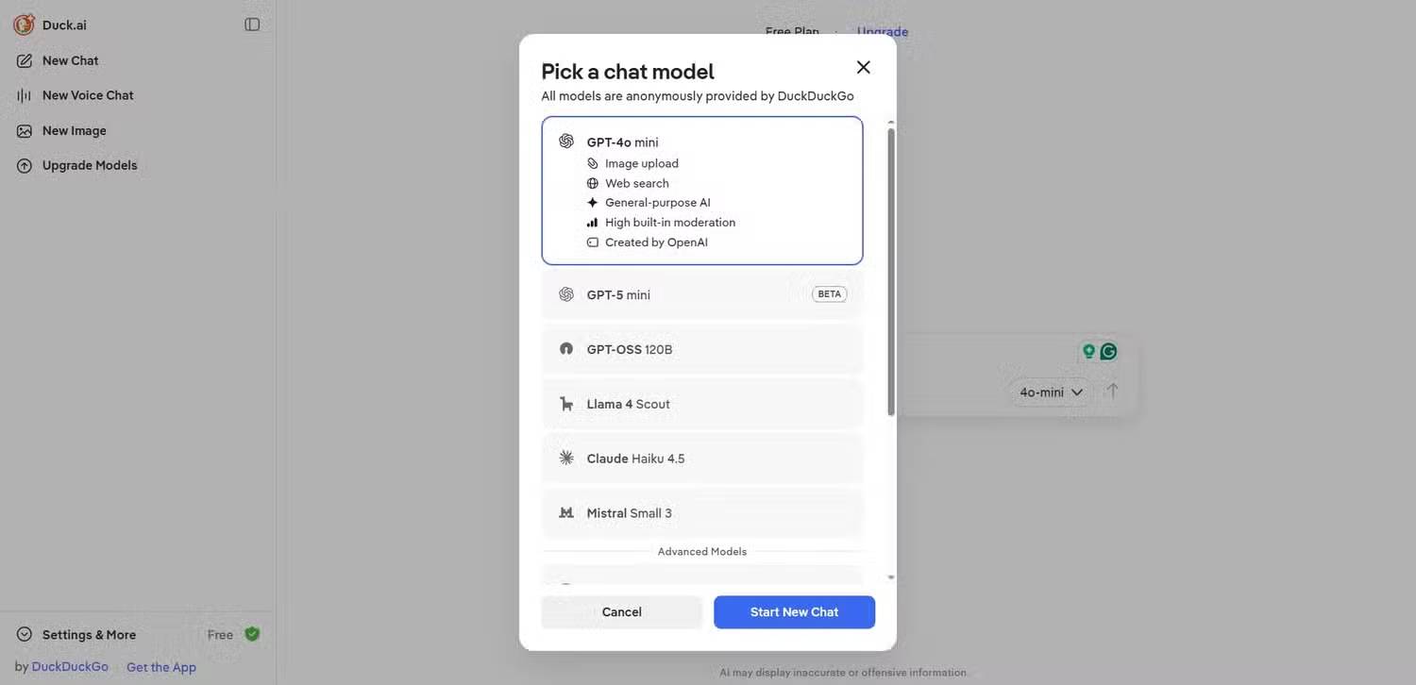1416x685 pixels.
Task: Click the Grammarly icon in chat box
Action: pos(1108,351)
